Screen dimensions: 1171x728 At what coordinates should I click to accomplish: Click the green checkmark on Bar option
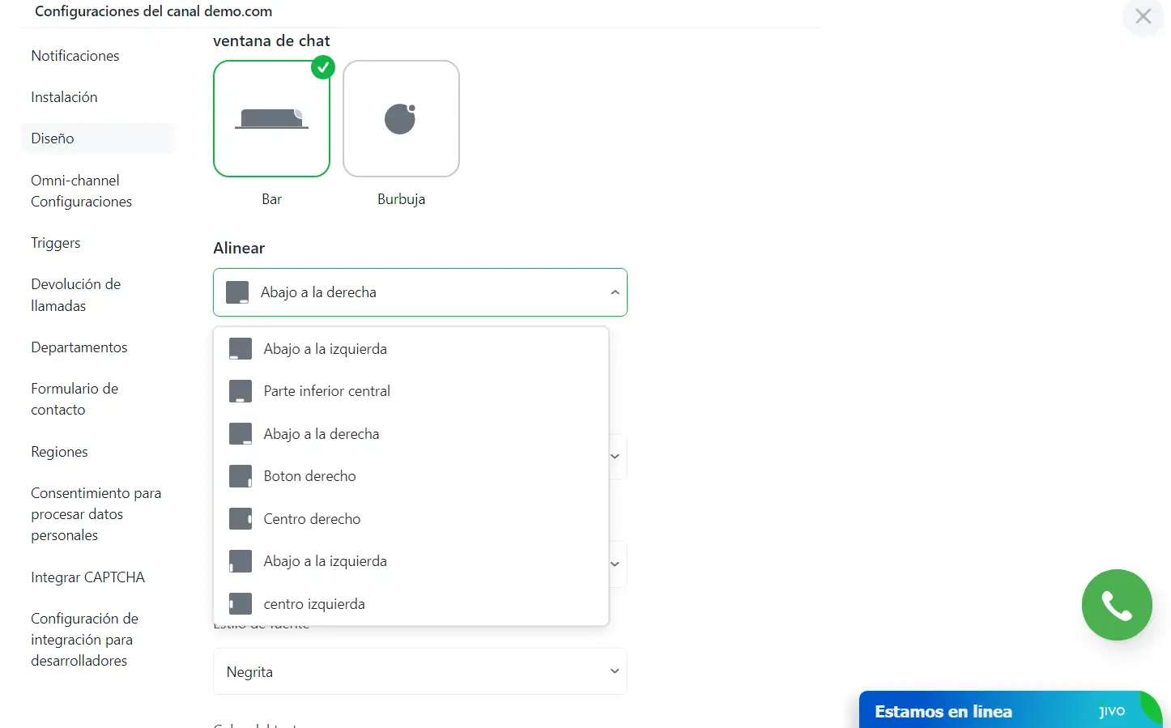(x=323, y=68)
